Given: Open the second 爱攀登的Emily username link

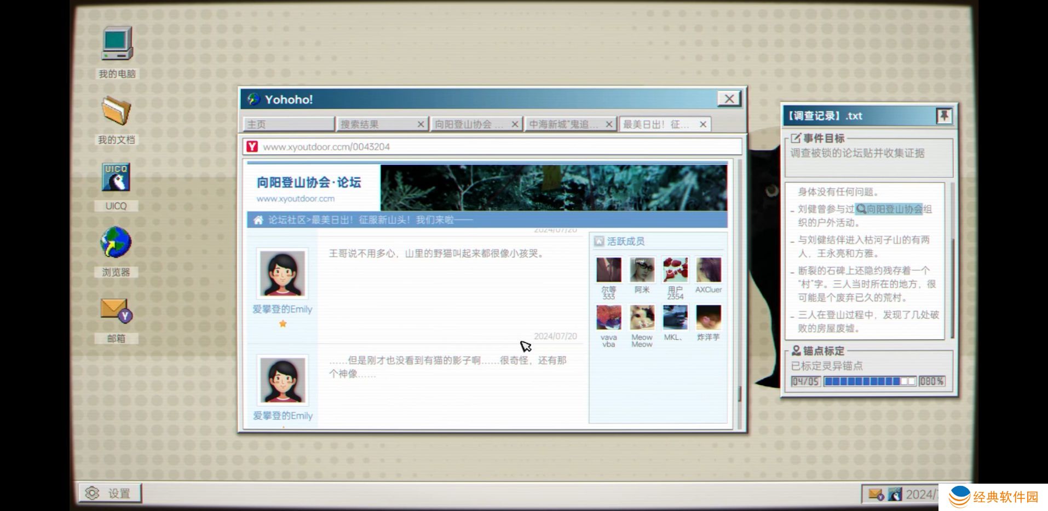Looking at the screenshot, I should pyautogui.click(x=283, y=416).
